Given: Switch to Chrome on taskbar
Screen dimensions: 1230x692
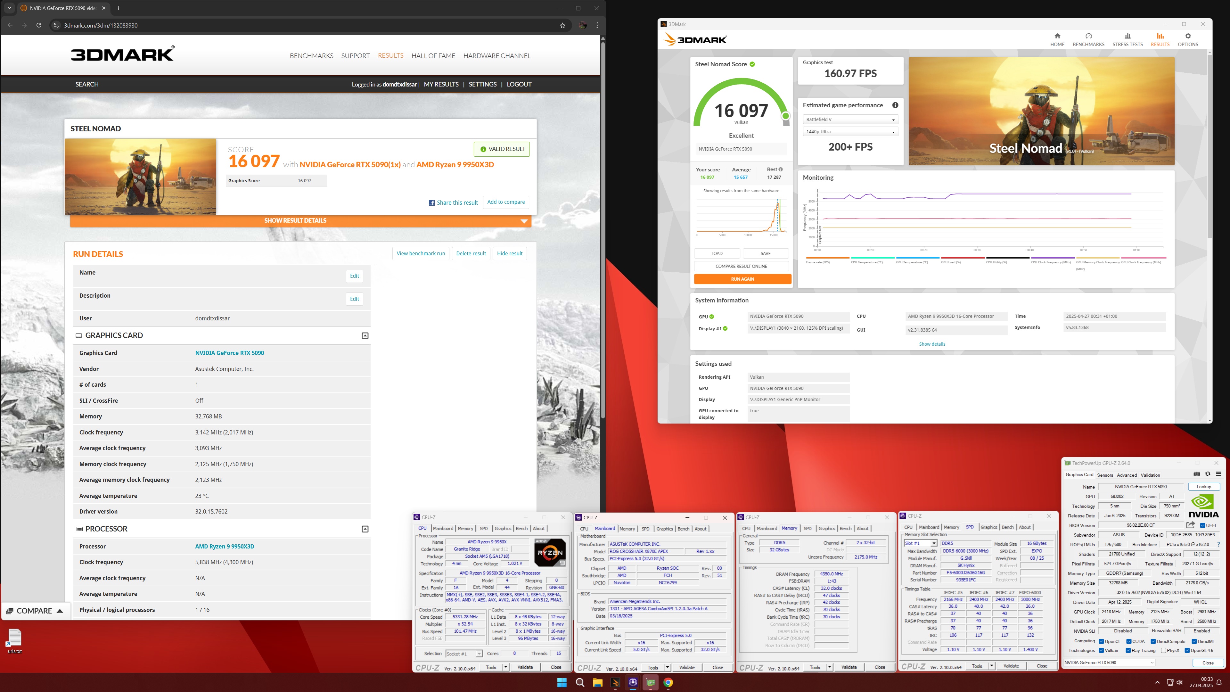Looking at the screenshot, I should [x=668, y=682].
